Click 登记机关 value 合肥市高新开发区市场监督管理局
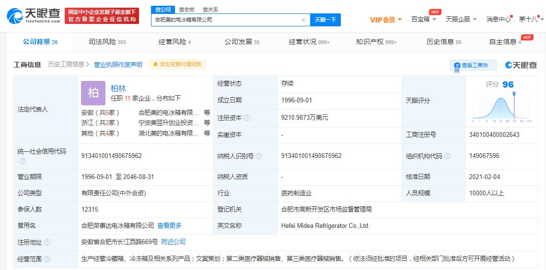The image size is (546, 270). point(326,210)
